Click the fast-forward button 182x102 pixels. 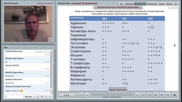(x=162, y=95)
